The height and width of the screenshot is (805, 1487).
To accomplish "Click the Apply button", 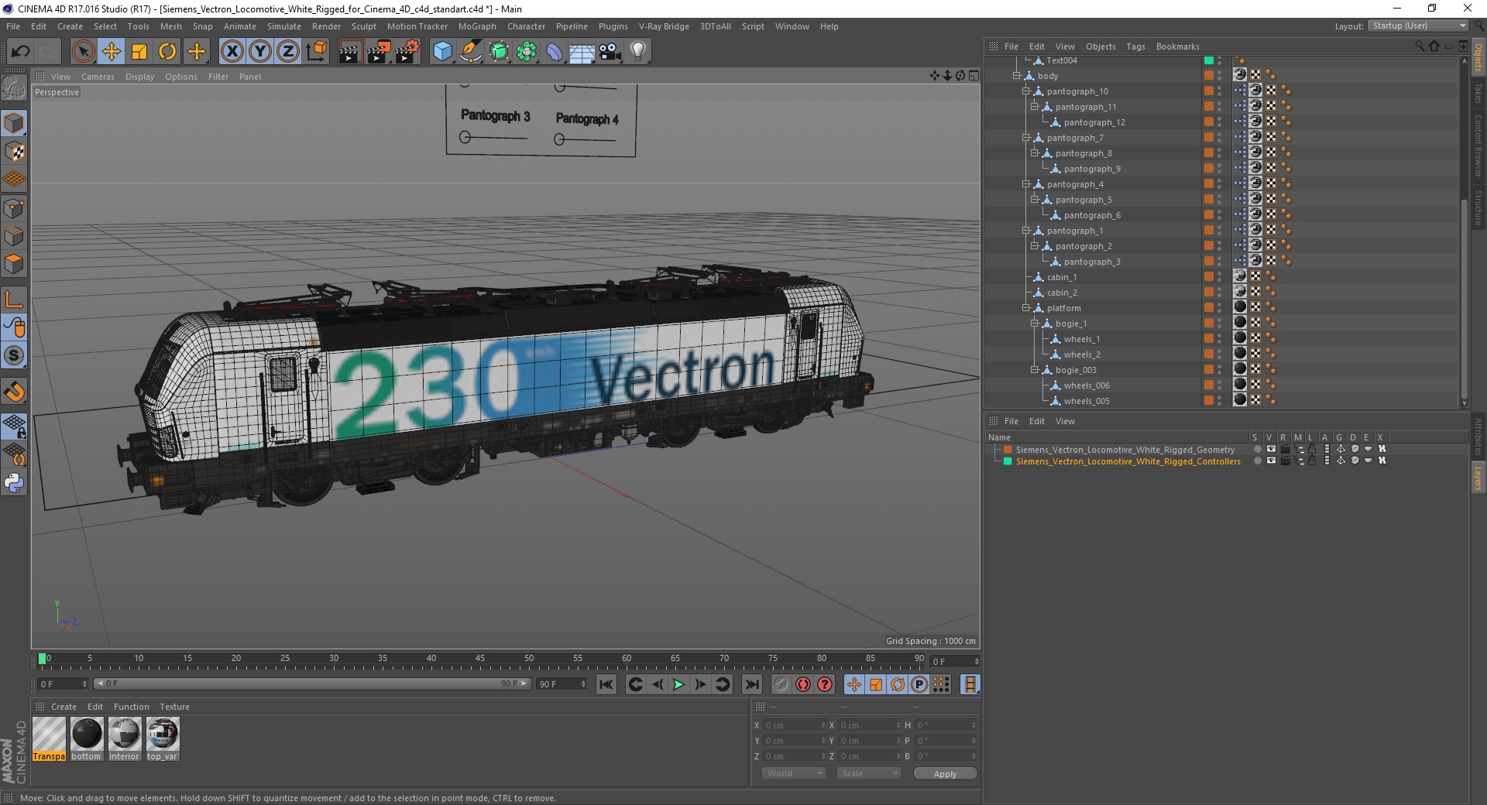I will coord(945,773).
